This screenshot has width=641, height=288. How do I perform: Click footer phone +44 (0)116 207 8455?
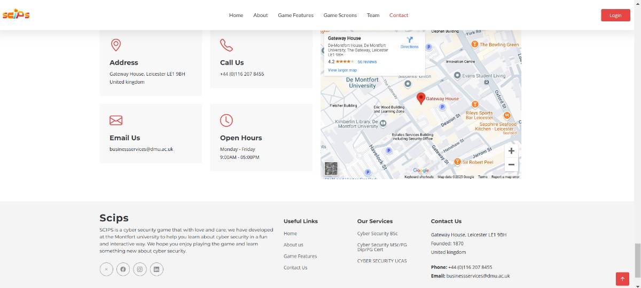pyautogui.click(x=470, y=267)
